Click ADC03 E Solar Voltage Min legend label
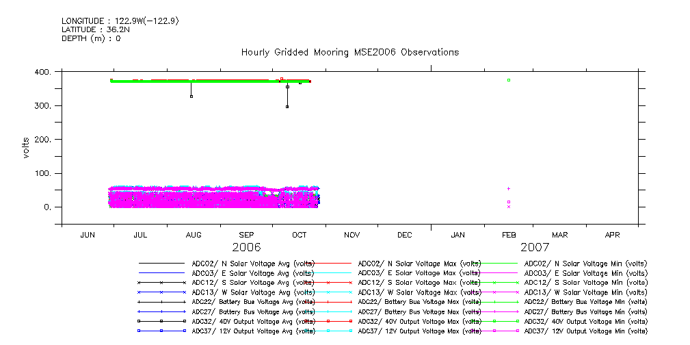The image size is (690, 345). [585, 273]
